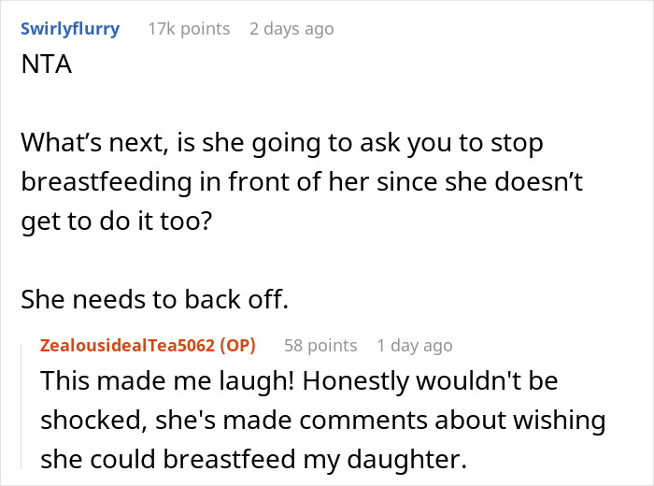This screenshot has width=654, height=486.
Task: Open Swirlyflurry's user profile
Action: click(70, 29)
